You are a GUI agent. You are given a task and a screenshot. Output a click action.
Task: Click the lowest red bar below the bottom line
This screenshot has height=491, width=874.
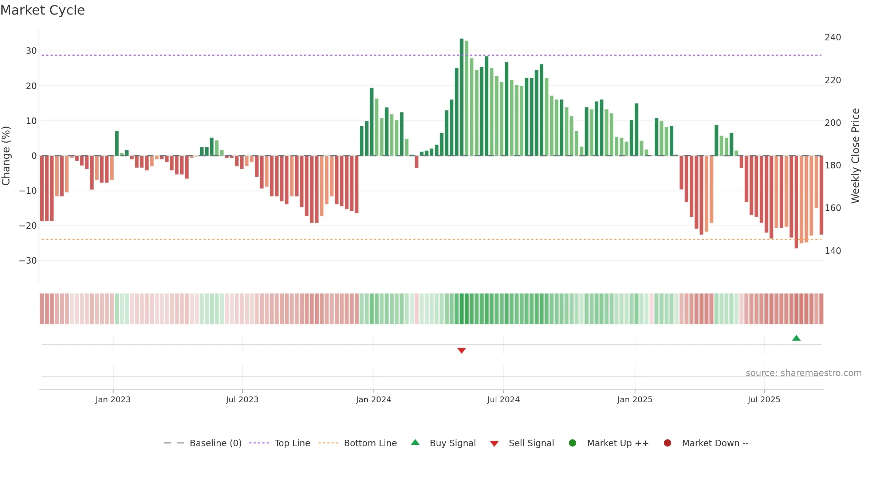[x=796, y=202]
